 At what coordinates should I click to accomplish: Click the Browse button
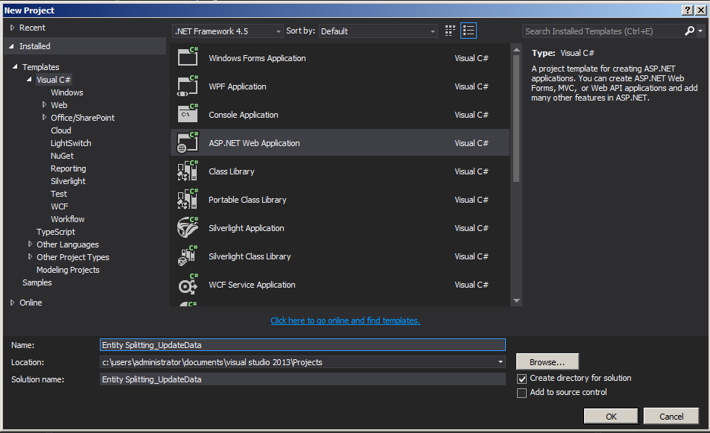(x=547, y=362)
